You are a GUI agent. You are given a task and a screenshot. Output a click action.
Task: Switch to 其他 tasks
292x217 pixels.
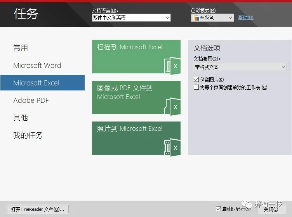coord(21,118)
